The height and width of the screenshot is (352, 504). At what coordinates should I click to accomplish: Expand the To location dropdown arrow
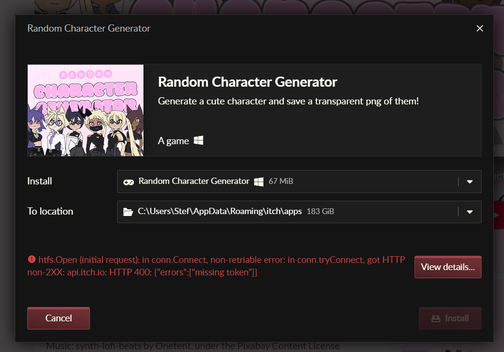tap(470, 212)
